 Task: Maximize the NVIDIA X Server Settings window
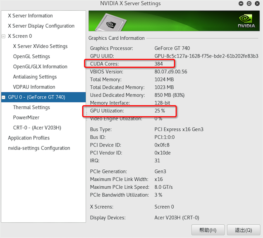click(x=249, y=4)
